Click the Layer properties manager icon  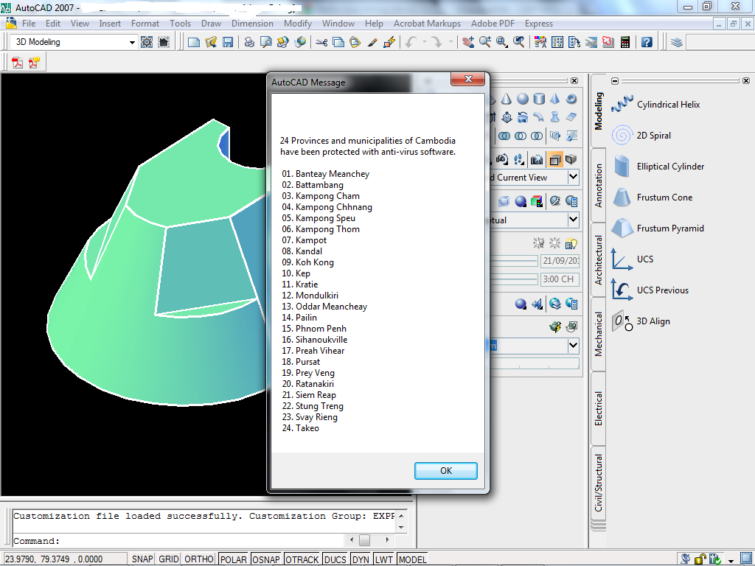tap(677, 42)
